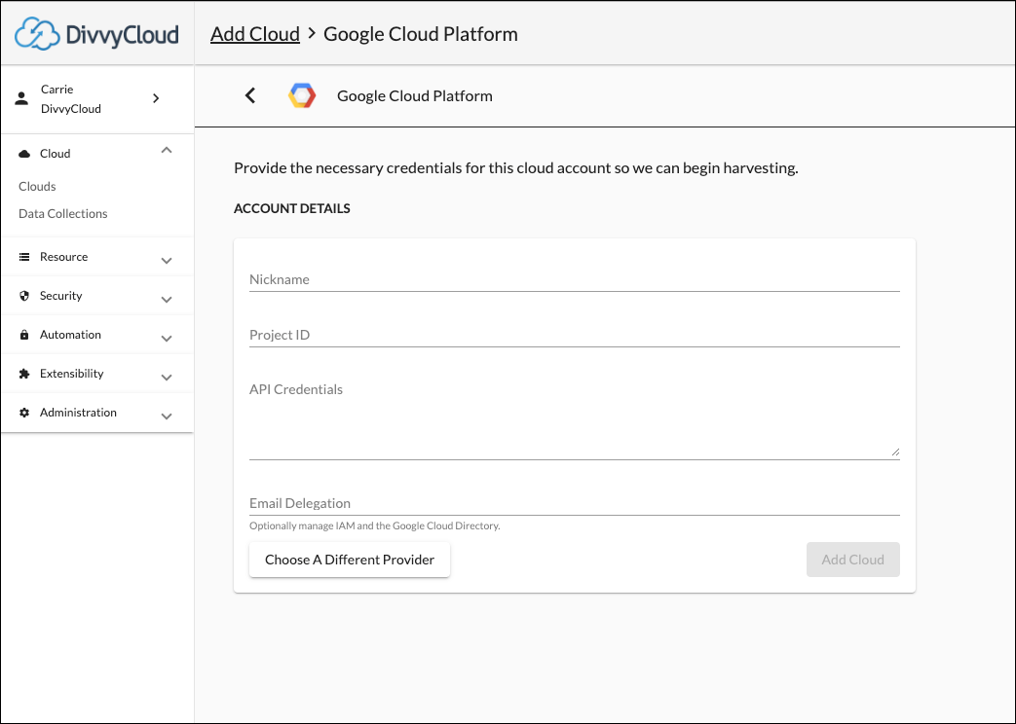Click the Administration gear icon
Viewport: 1016px width, 724px height.
tap(25, 413)
